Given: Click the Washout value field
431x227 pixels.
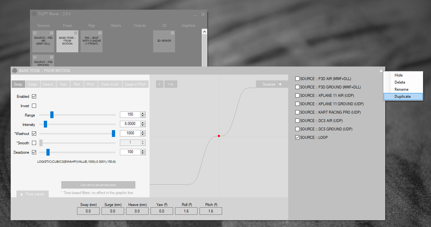Looking at the screenshot, I should pos(130,133).
